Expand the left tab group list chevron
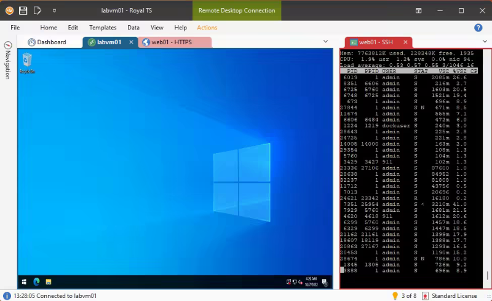The height and width of the screenshot is (301, 492). tap(326, 42)
